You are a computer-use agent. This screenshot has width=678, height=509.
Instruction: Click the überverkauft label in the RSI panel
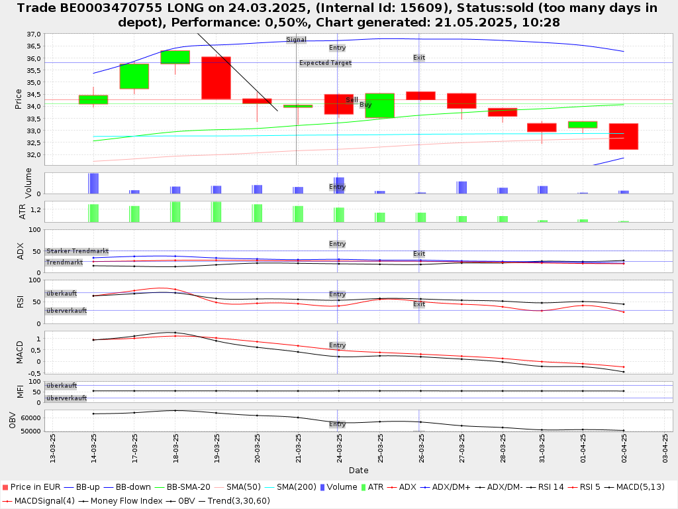point(66,311)
